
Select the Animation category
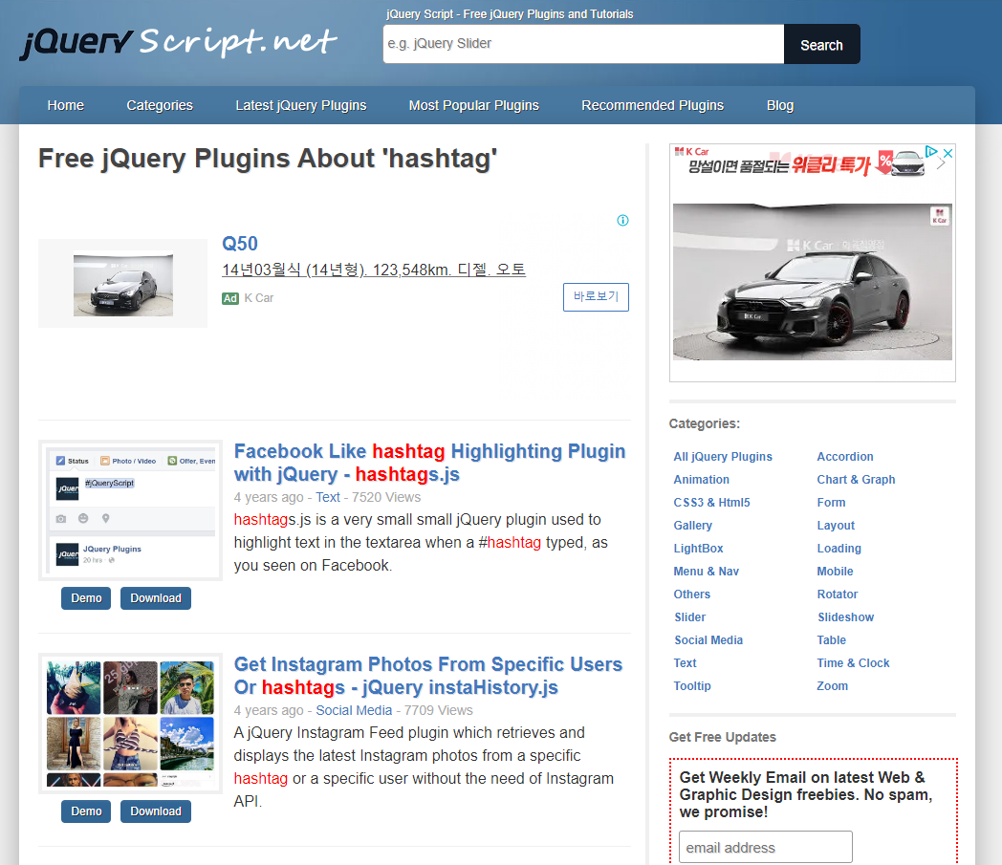(701, 480)
